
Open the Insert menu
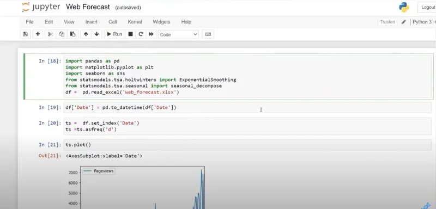pos(91,22)
